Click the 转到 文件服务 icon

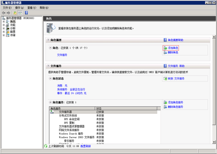coord(165,79)
